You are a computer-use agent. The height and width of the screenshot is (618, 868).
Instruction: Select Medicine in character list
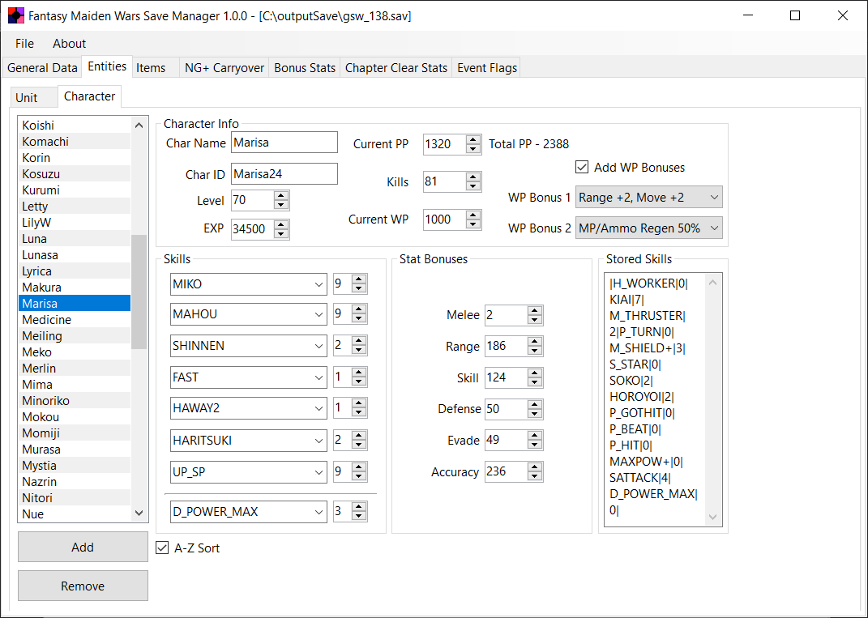75,320
